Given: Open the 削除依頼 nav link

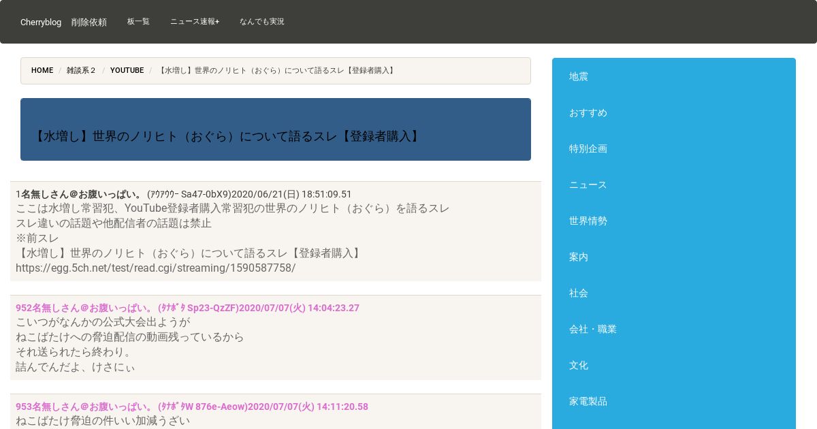Looking at the screenshot, I should pos(89,22).
